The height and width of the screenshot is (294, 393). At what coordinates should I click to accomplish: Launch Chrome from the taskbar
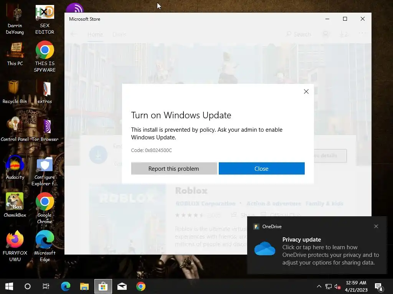(141, 286)
